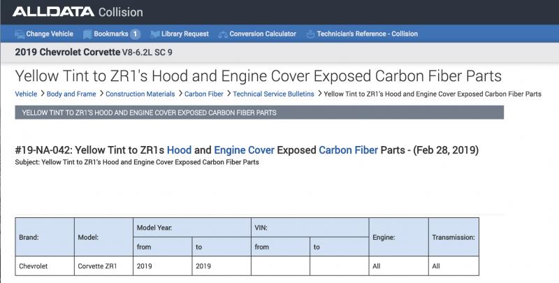Click the page heading Yellow Tint to ZR1's Hood
559x283 pixels.
(258, 76)
